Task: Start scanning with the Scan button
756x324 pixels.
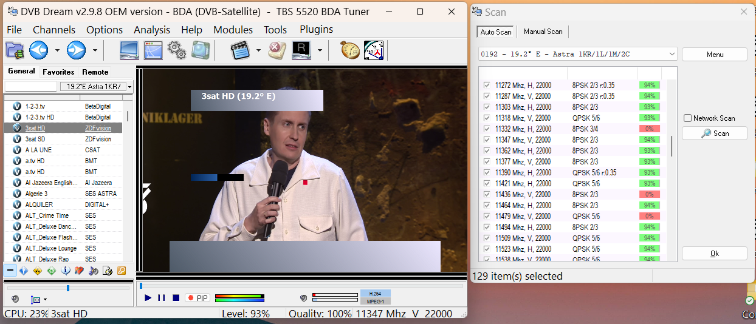Action: pyautogui.click(x=715, y=133)
